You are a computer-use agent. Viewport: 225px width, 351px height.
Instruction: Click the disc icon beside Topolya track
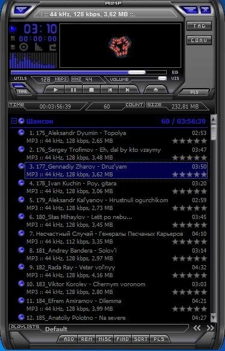21,132
